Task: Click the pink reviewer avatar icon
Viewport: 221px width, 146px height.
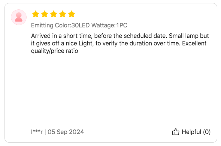Action: tap(19, 17)
